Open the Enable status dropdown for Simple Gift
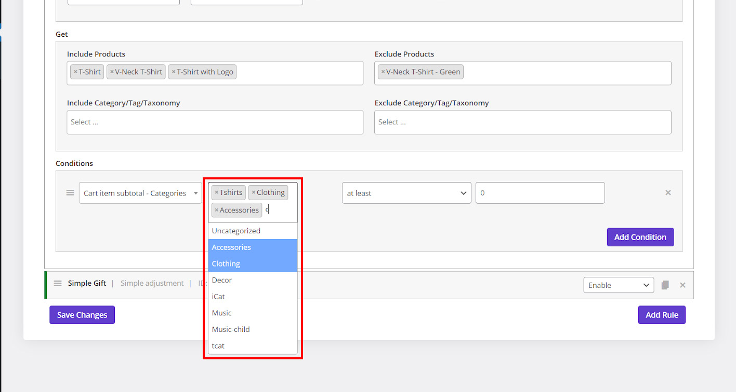 point(619,285)
